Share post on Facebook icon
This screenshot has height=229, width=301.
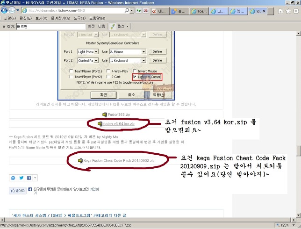29,178
